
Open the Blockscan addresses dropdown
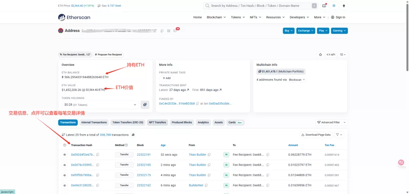point(297,80)
